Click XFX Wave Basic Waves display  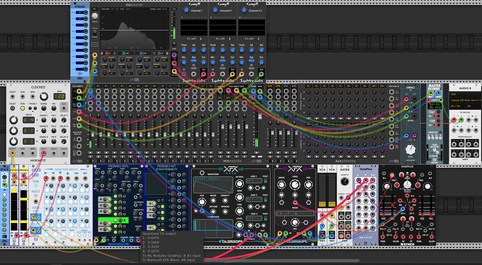tap(213, 185)
